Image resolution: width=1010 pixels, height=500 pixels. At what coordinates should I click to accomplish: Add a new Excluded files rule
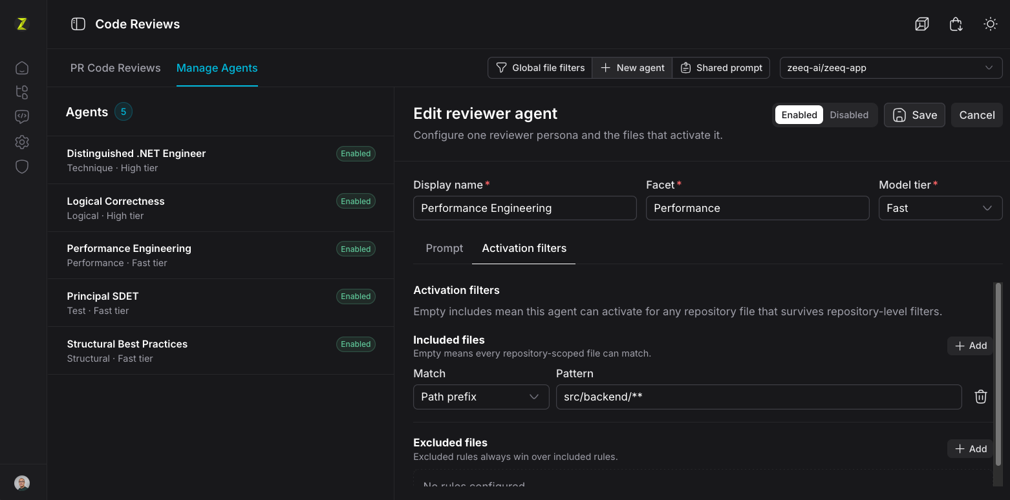(x=970, y=449)
